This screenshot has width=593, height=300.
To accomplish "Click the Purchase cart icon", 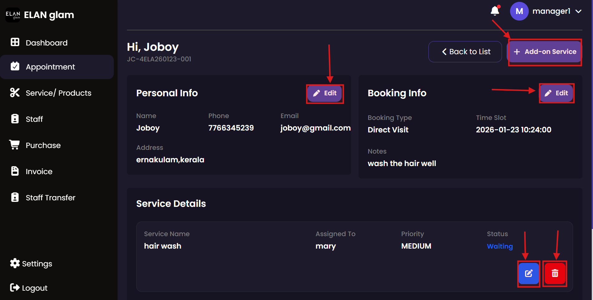I will click(x=15, y=145).
